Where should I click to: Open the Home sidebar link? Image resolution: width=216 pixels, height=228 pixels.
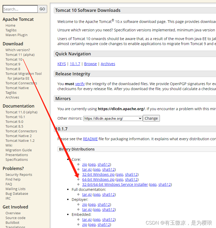pos(11,26)
